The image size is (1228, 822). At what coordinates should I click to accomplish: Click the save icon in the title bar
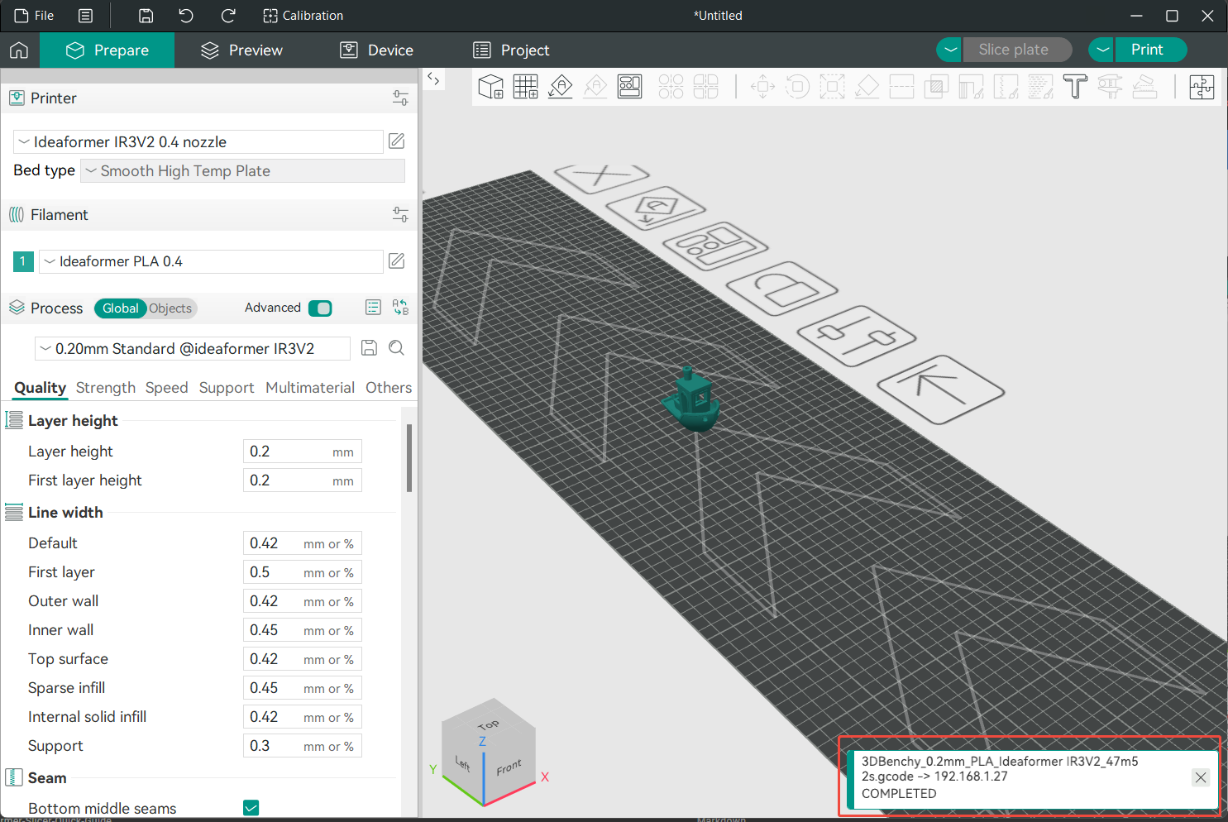point(146,16)
